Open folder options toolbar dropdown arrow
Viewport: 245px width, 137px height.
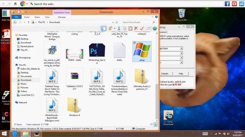coord(114,29)
